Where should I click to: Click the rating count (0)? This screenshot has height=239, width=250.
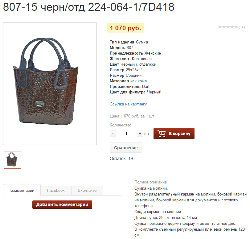pos(242,27)
